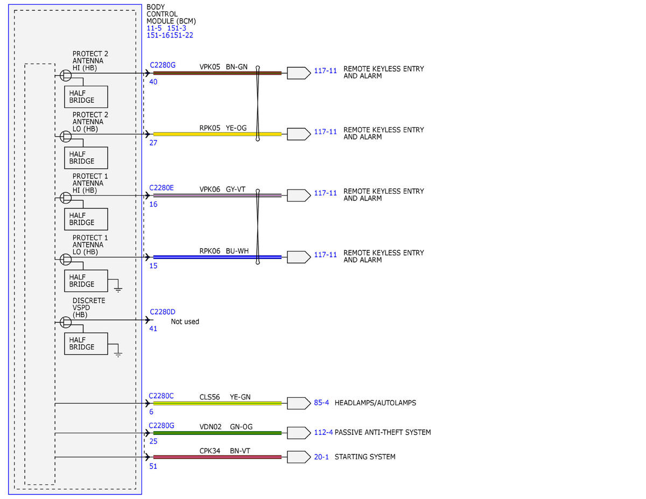646x499 pixels.
Task: Click the HALF BRIDGE box under DISCRETE VSPD
Action: 86,344
